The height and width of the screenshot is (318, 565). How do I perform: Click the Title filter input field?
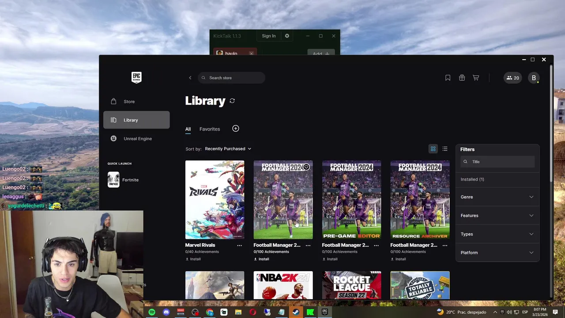497,162
